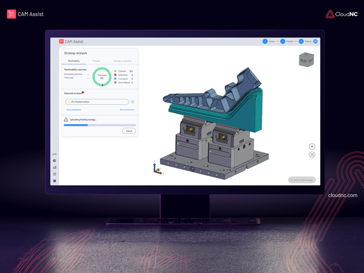Click the FRONT face of view cube
Screen dimensions: 364x273
tap(303, 61)
